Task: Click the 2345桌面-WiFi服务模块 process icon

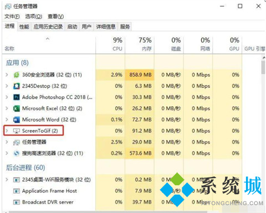Action: [17, 180]
